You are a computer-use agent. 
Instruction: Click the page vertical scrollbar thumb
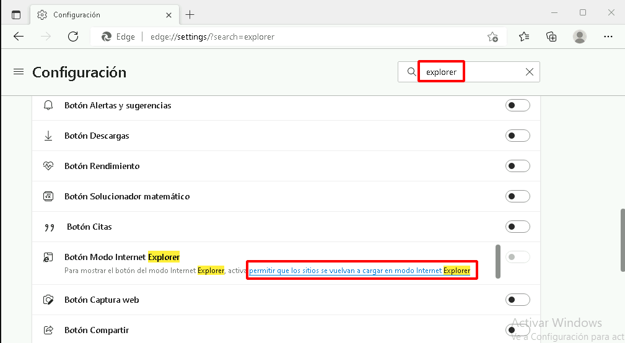pos(622,240)
